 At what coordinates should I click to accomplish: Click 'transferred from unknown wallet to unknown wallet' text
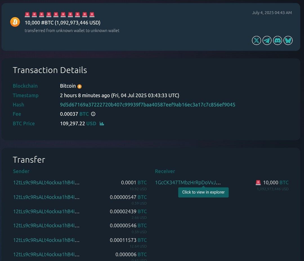[x=72, y=31]
